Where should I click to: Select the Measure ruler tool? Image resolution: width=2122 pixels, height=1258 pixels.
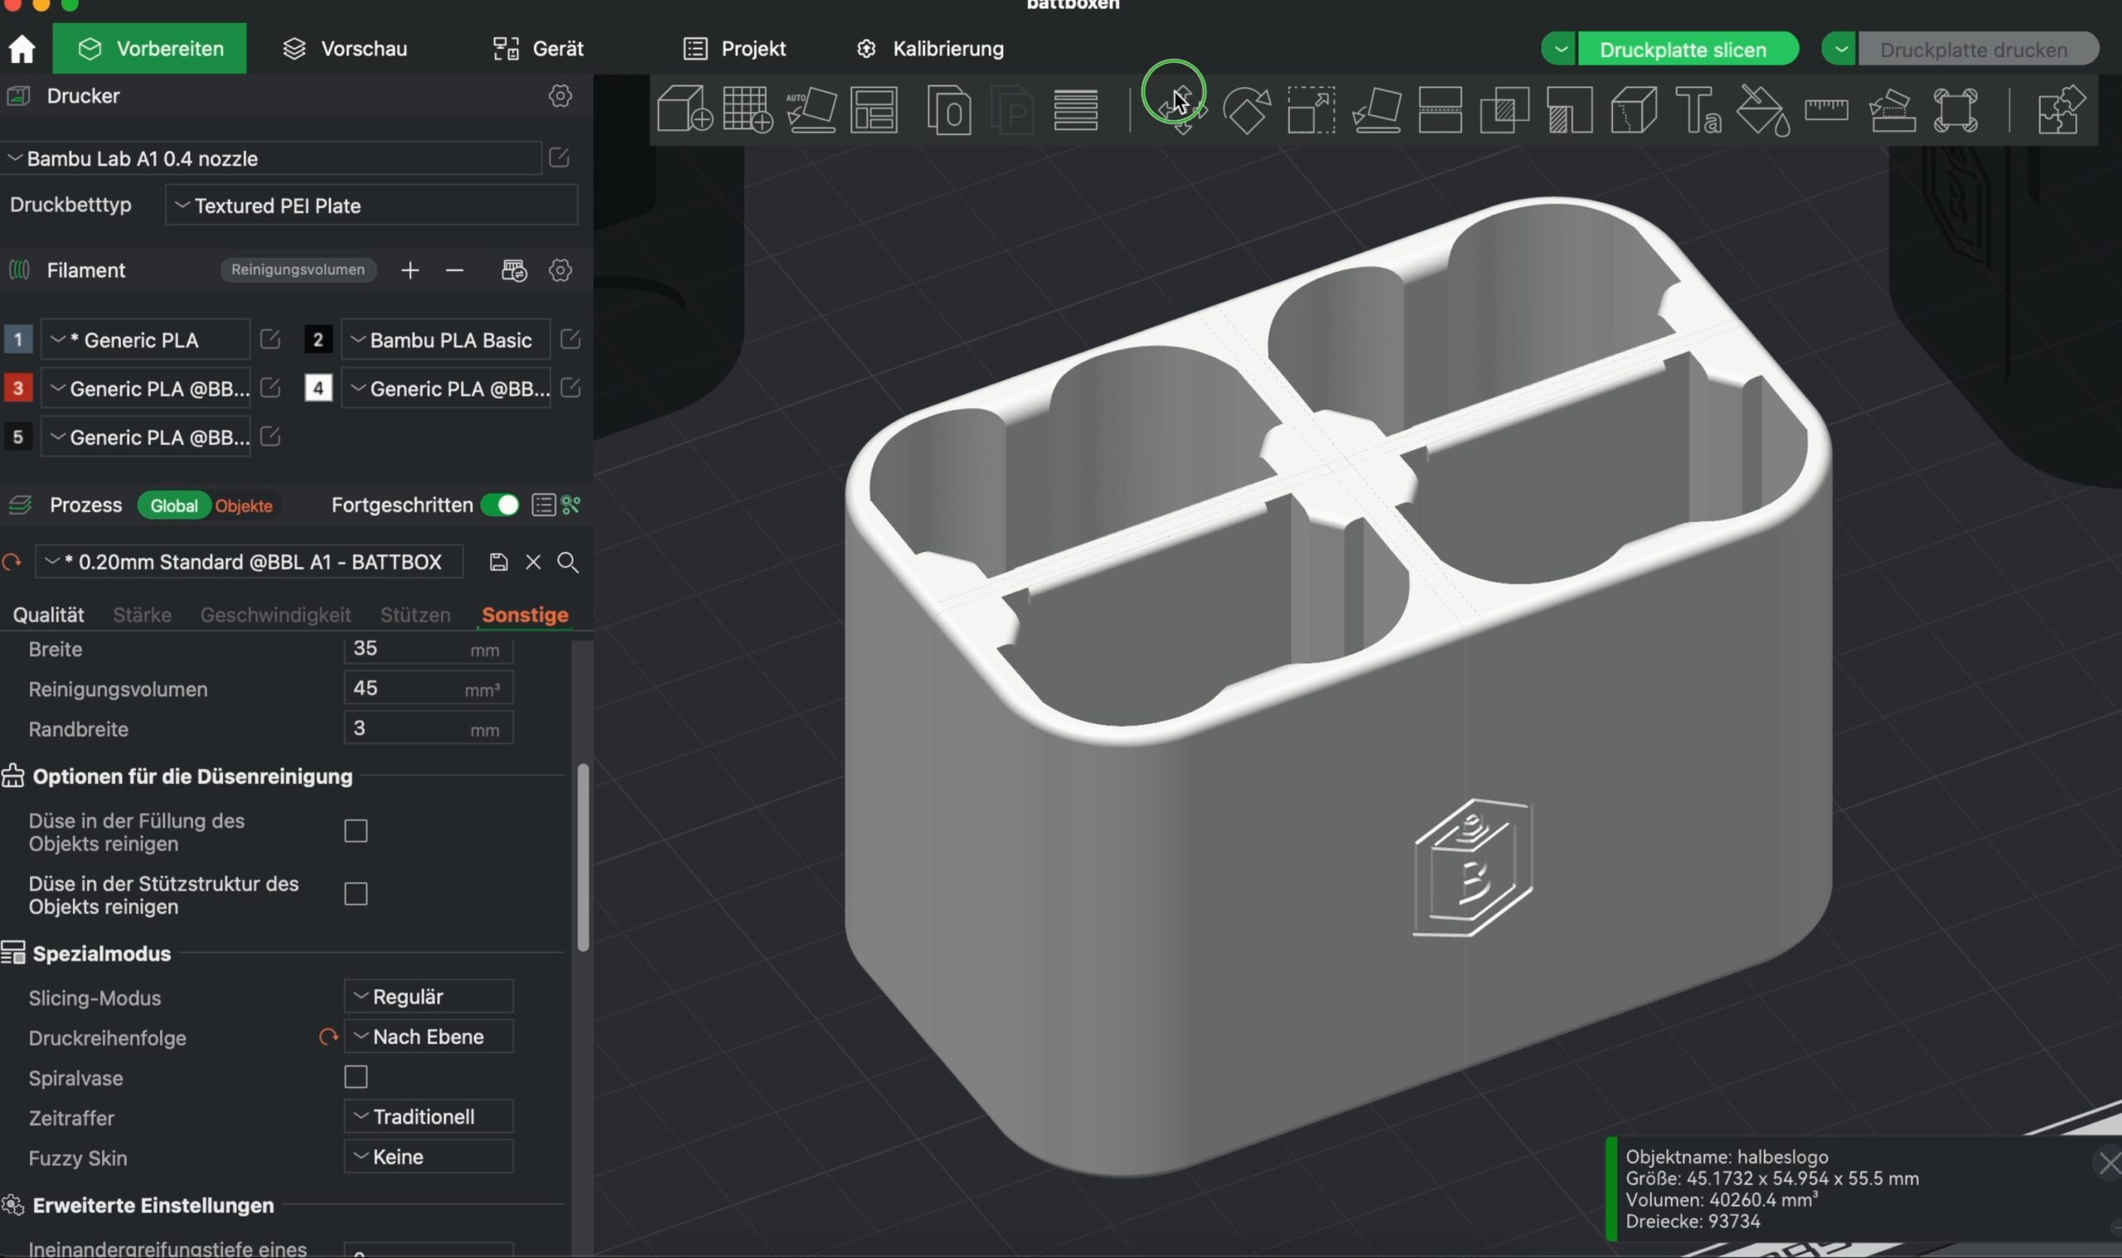(x=1827, y=109)
